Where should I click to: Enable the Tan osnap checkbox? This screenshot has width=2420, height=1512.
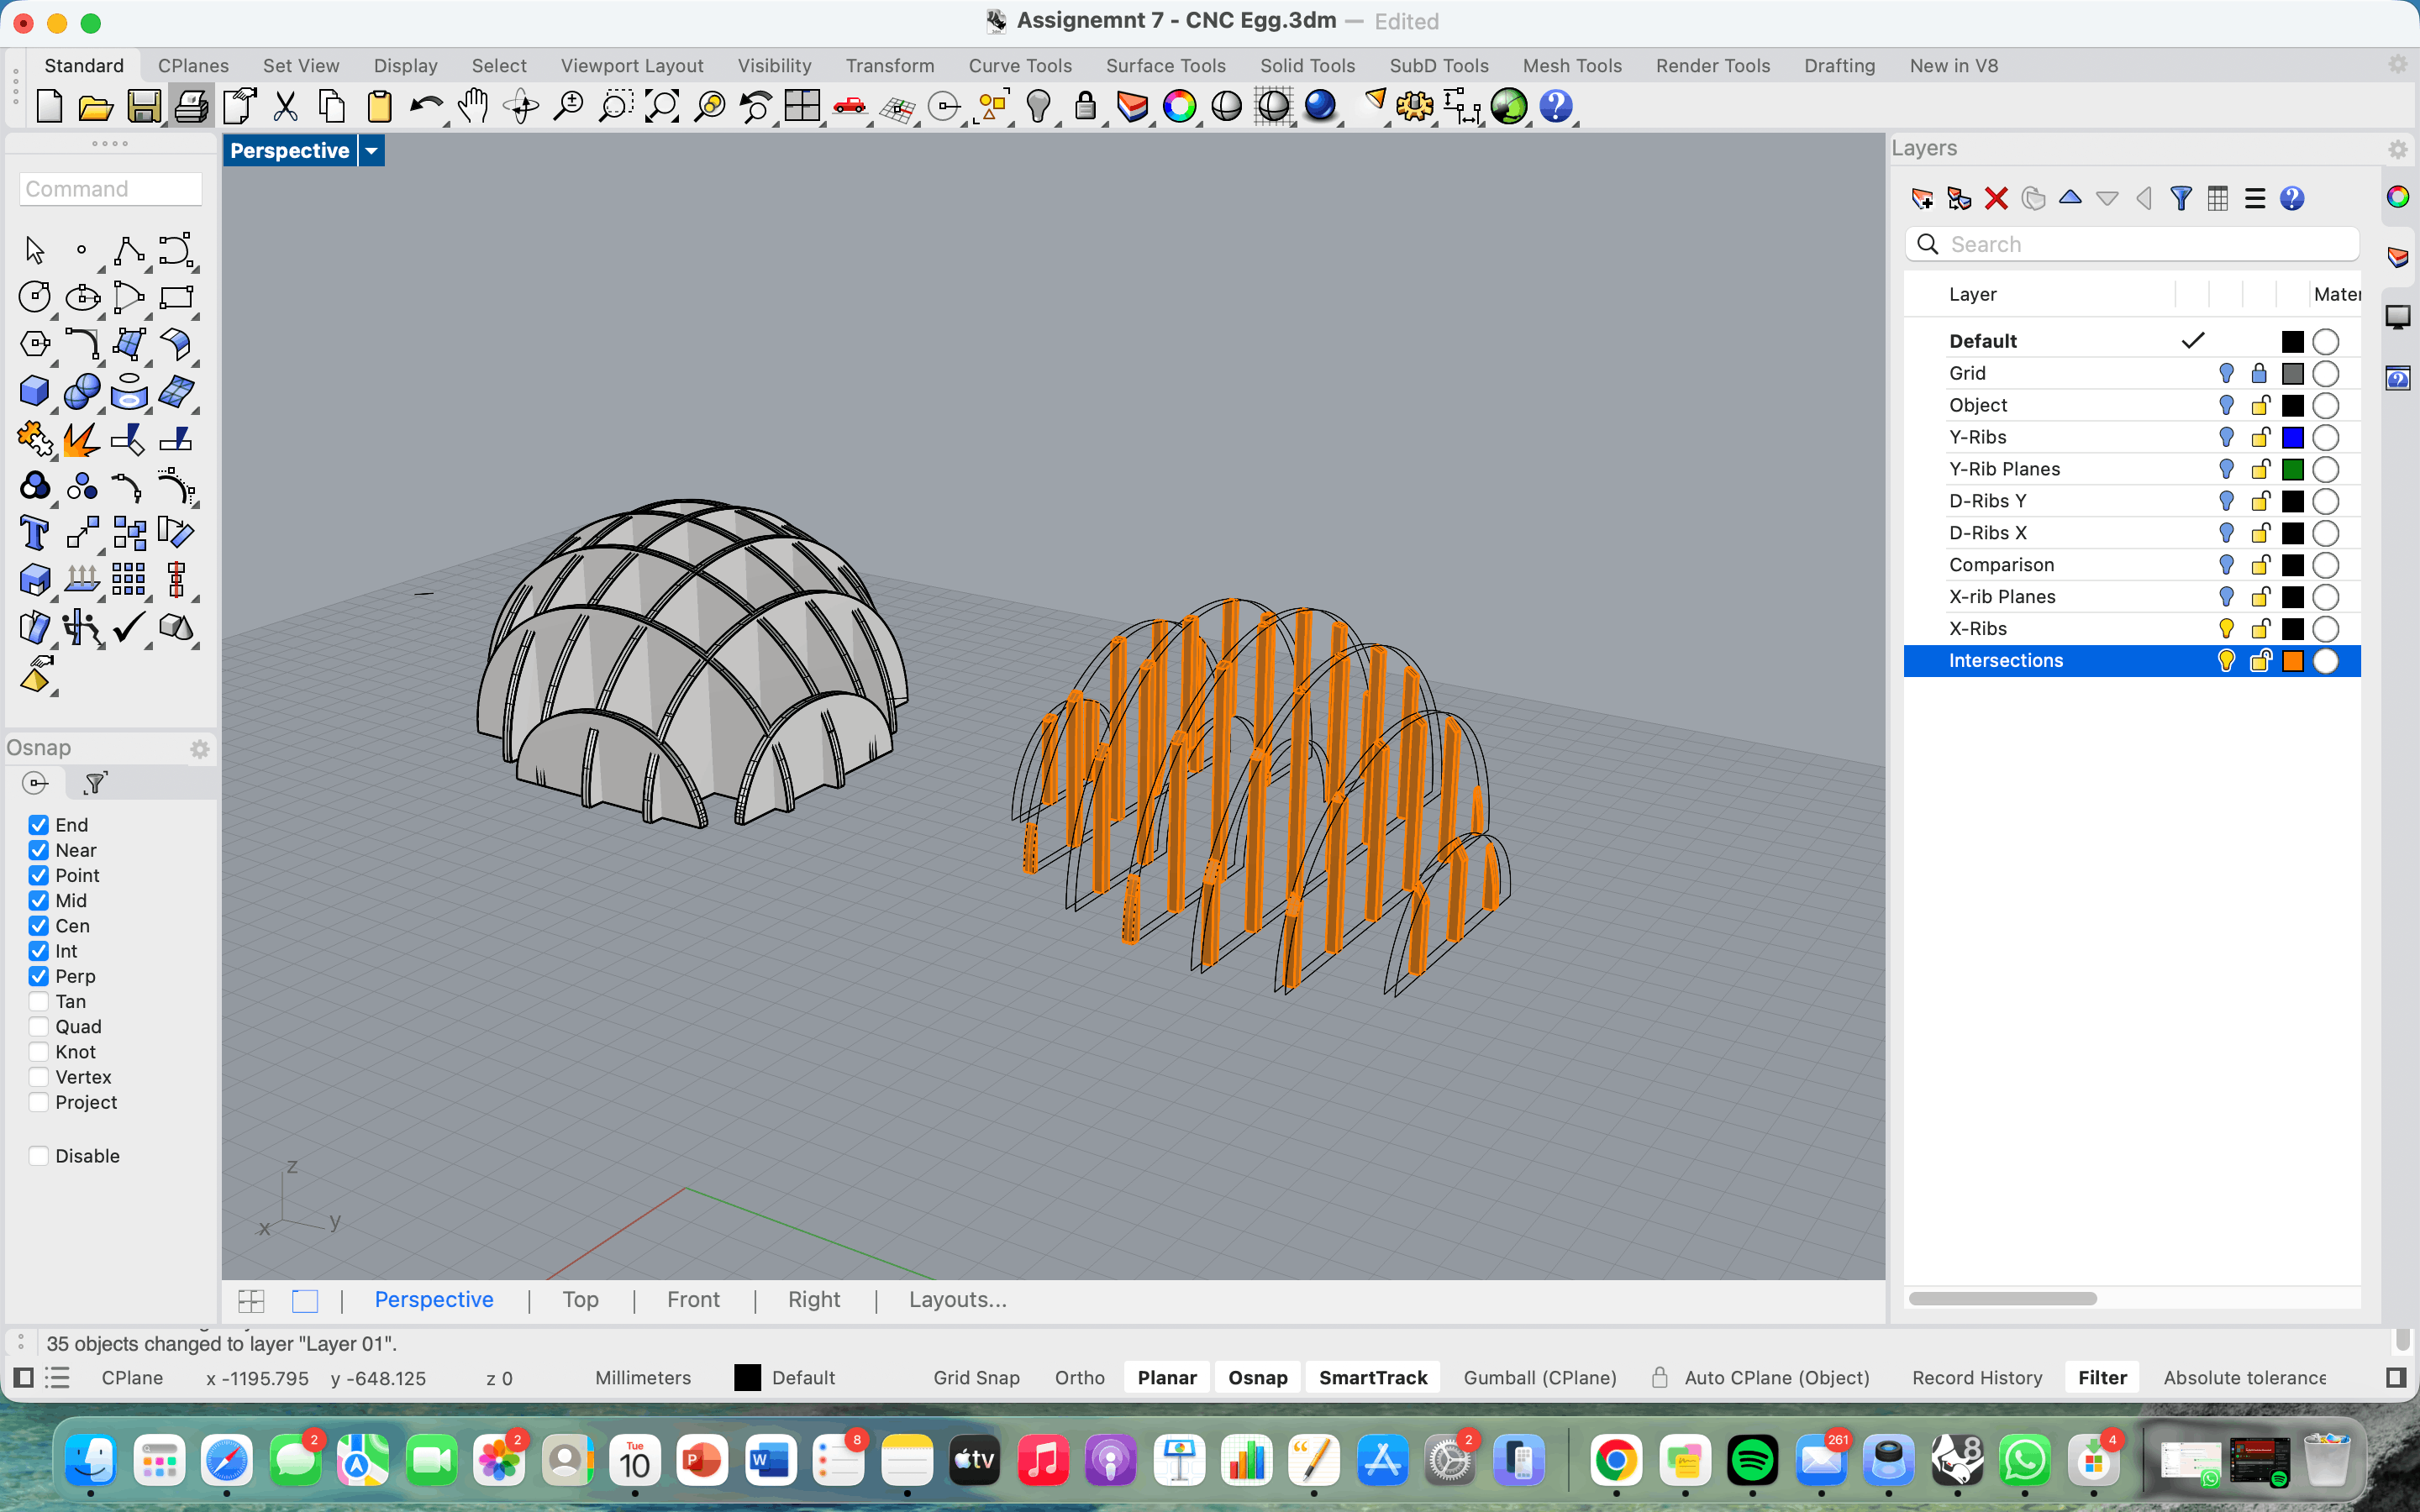(39, 1001)
